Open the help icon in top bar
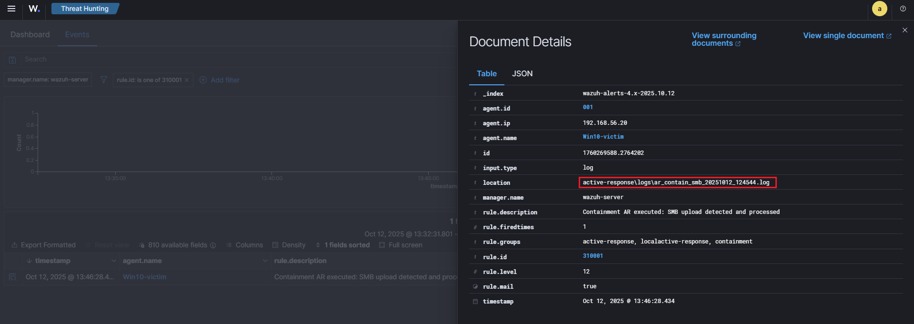Viewport: 914px width, 324px height. coord(903,9)
